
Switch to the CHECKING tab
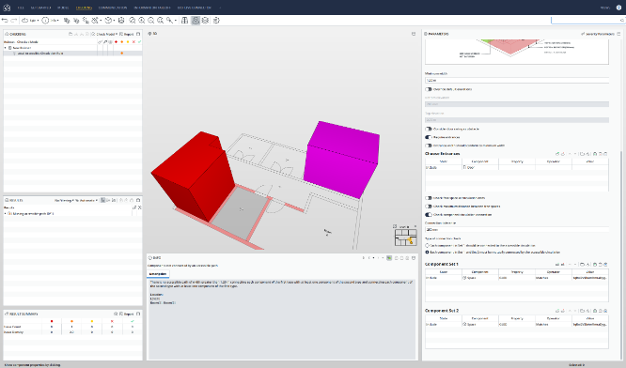click(x=84, y=8)
